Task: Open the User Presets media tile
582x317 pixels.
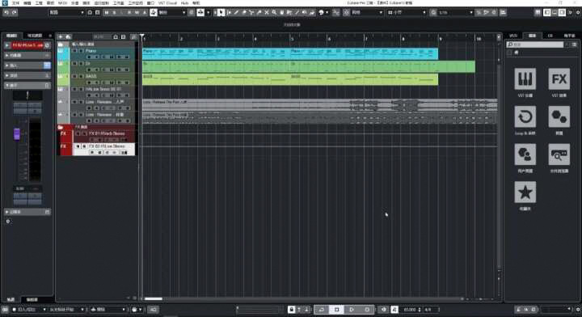Action: (x=525, y=154)
